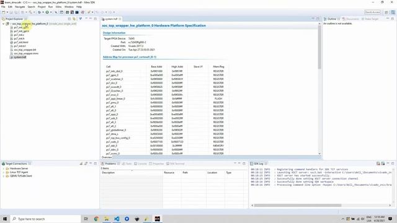Open the Help menu
397x223 pixels.
[79, 7]
